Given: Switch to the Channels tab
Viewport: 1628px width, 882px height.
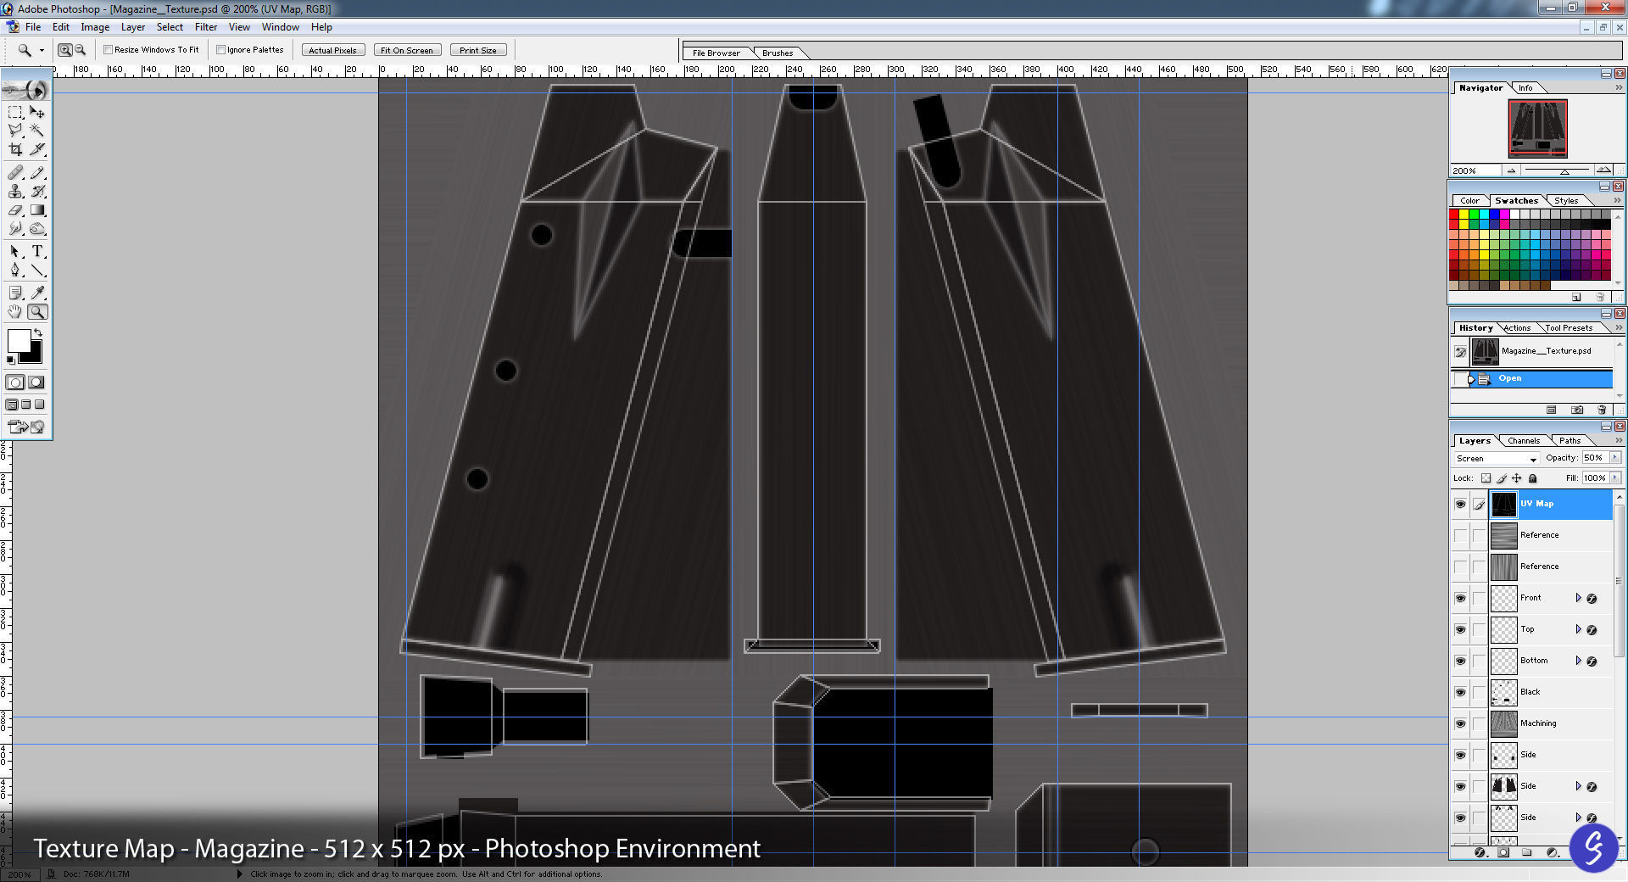Looking at the screenshot, I should [1524, 441].
